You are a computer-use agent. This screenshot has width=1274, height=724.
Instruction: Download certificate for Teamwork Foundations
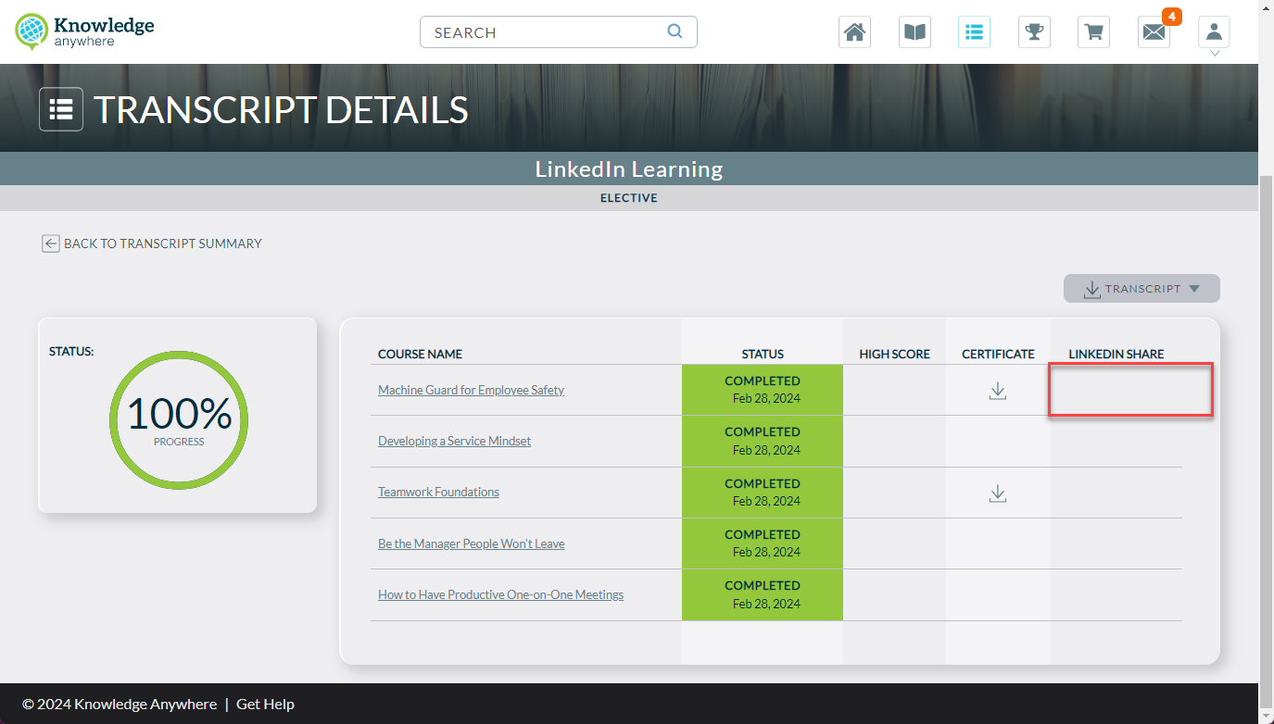pyautogui.click(x=998, y=493)
